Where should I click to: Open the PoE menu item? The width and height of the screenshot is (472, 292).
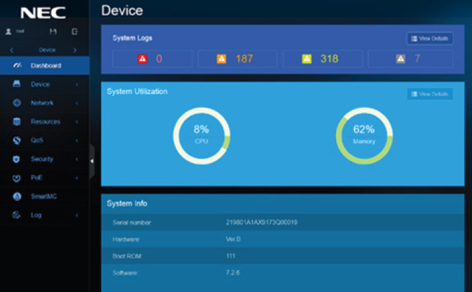(45, 178)
